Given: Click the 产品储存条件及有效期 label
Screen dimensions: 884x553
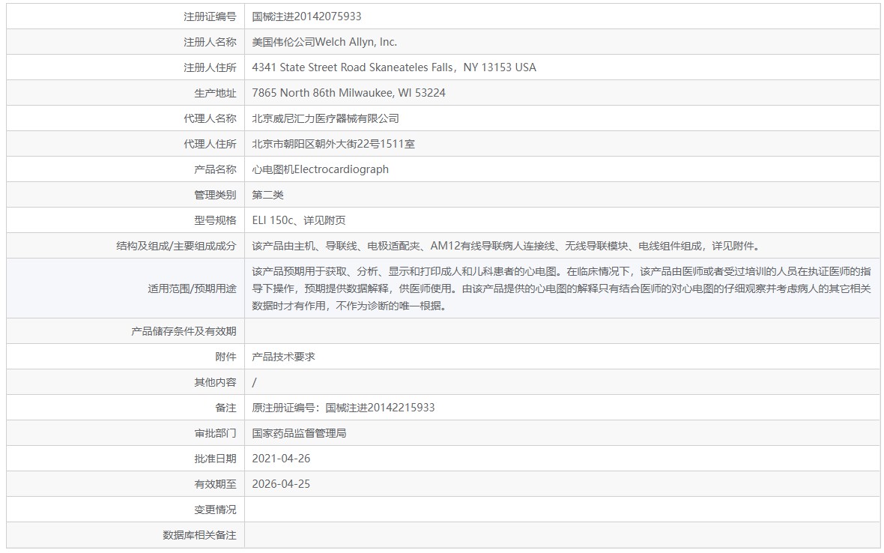Looking at the screenshot, I should click(184, 331).
